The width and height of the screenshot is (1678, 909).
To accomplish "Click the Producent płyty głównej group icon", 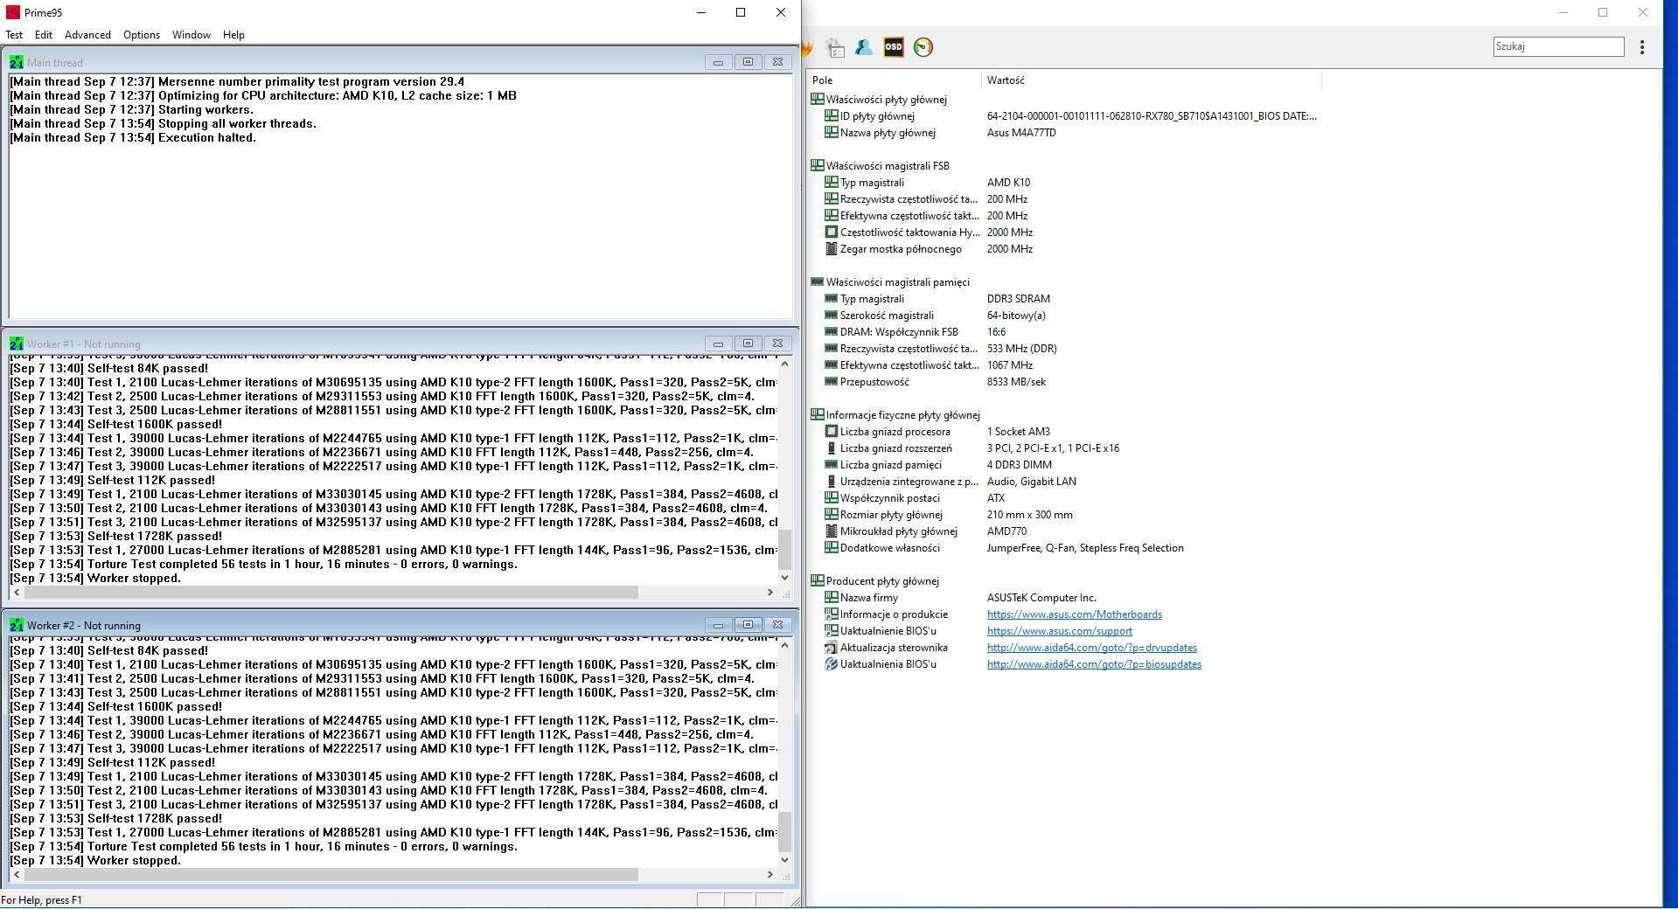I will point(818,580).
